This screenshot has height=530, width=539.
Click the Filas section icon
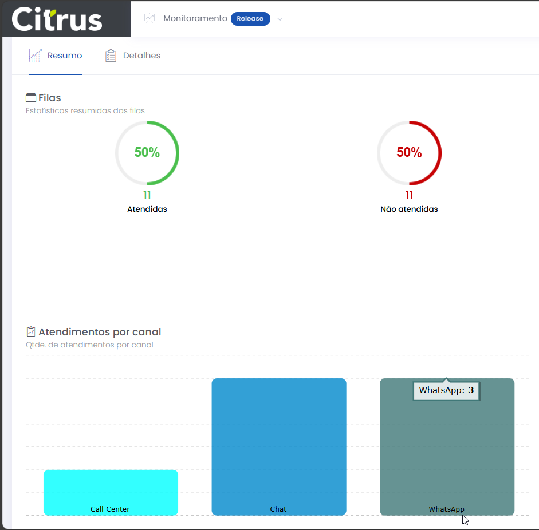point(31,98)
